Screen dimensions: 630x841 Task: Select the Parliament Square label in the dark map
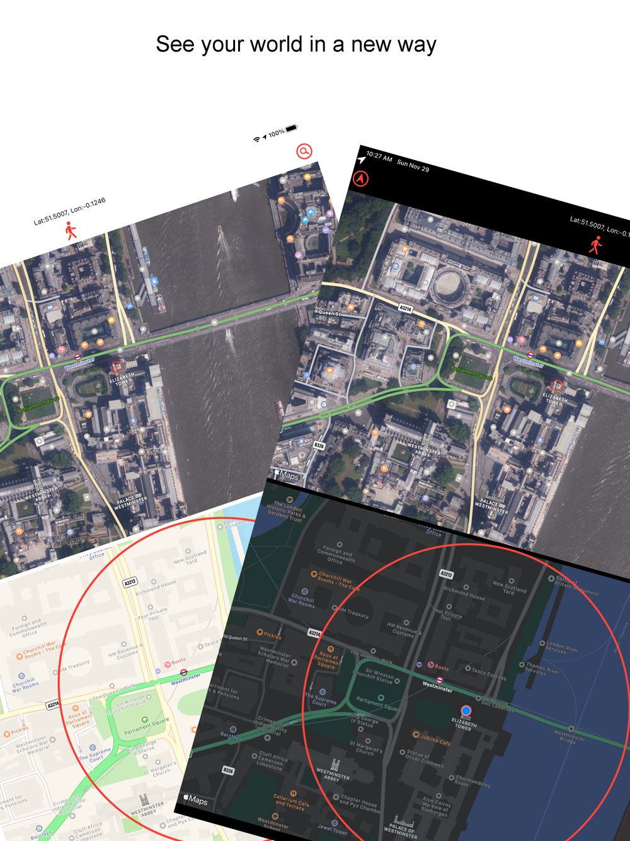click(x=379, y=704)
